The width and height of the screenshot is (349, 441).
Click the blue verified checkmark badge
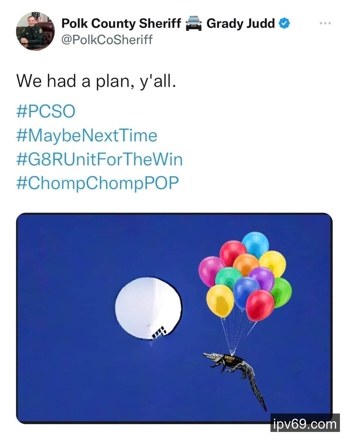pos(284,23)
